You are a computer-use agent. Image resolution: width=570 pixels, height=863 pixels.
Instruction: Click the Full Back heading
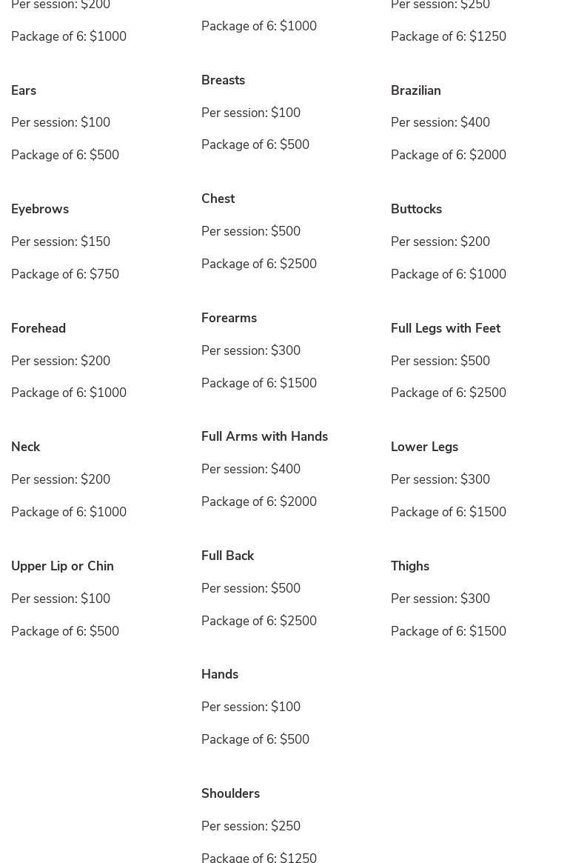coord(227,556)
